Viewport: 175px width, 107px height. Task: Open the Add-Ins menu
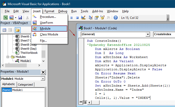click(x=97, y=11)
